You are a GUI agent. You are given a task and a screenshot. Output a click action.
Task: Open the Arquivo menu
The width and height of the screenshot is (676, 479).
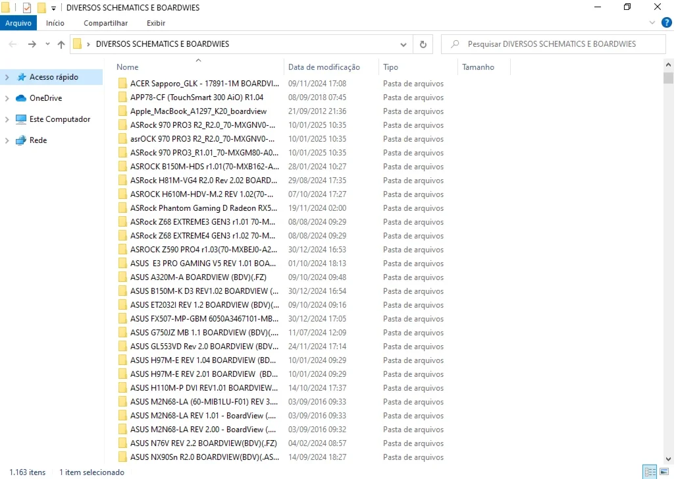tap(18, 23)
